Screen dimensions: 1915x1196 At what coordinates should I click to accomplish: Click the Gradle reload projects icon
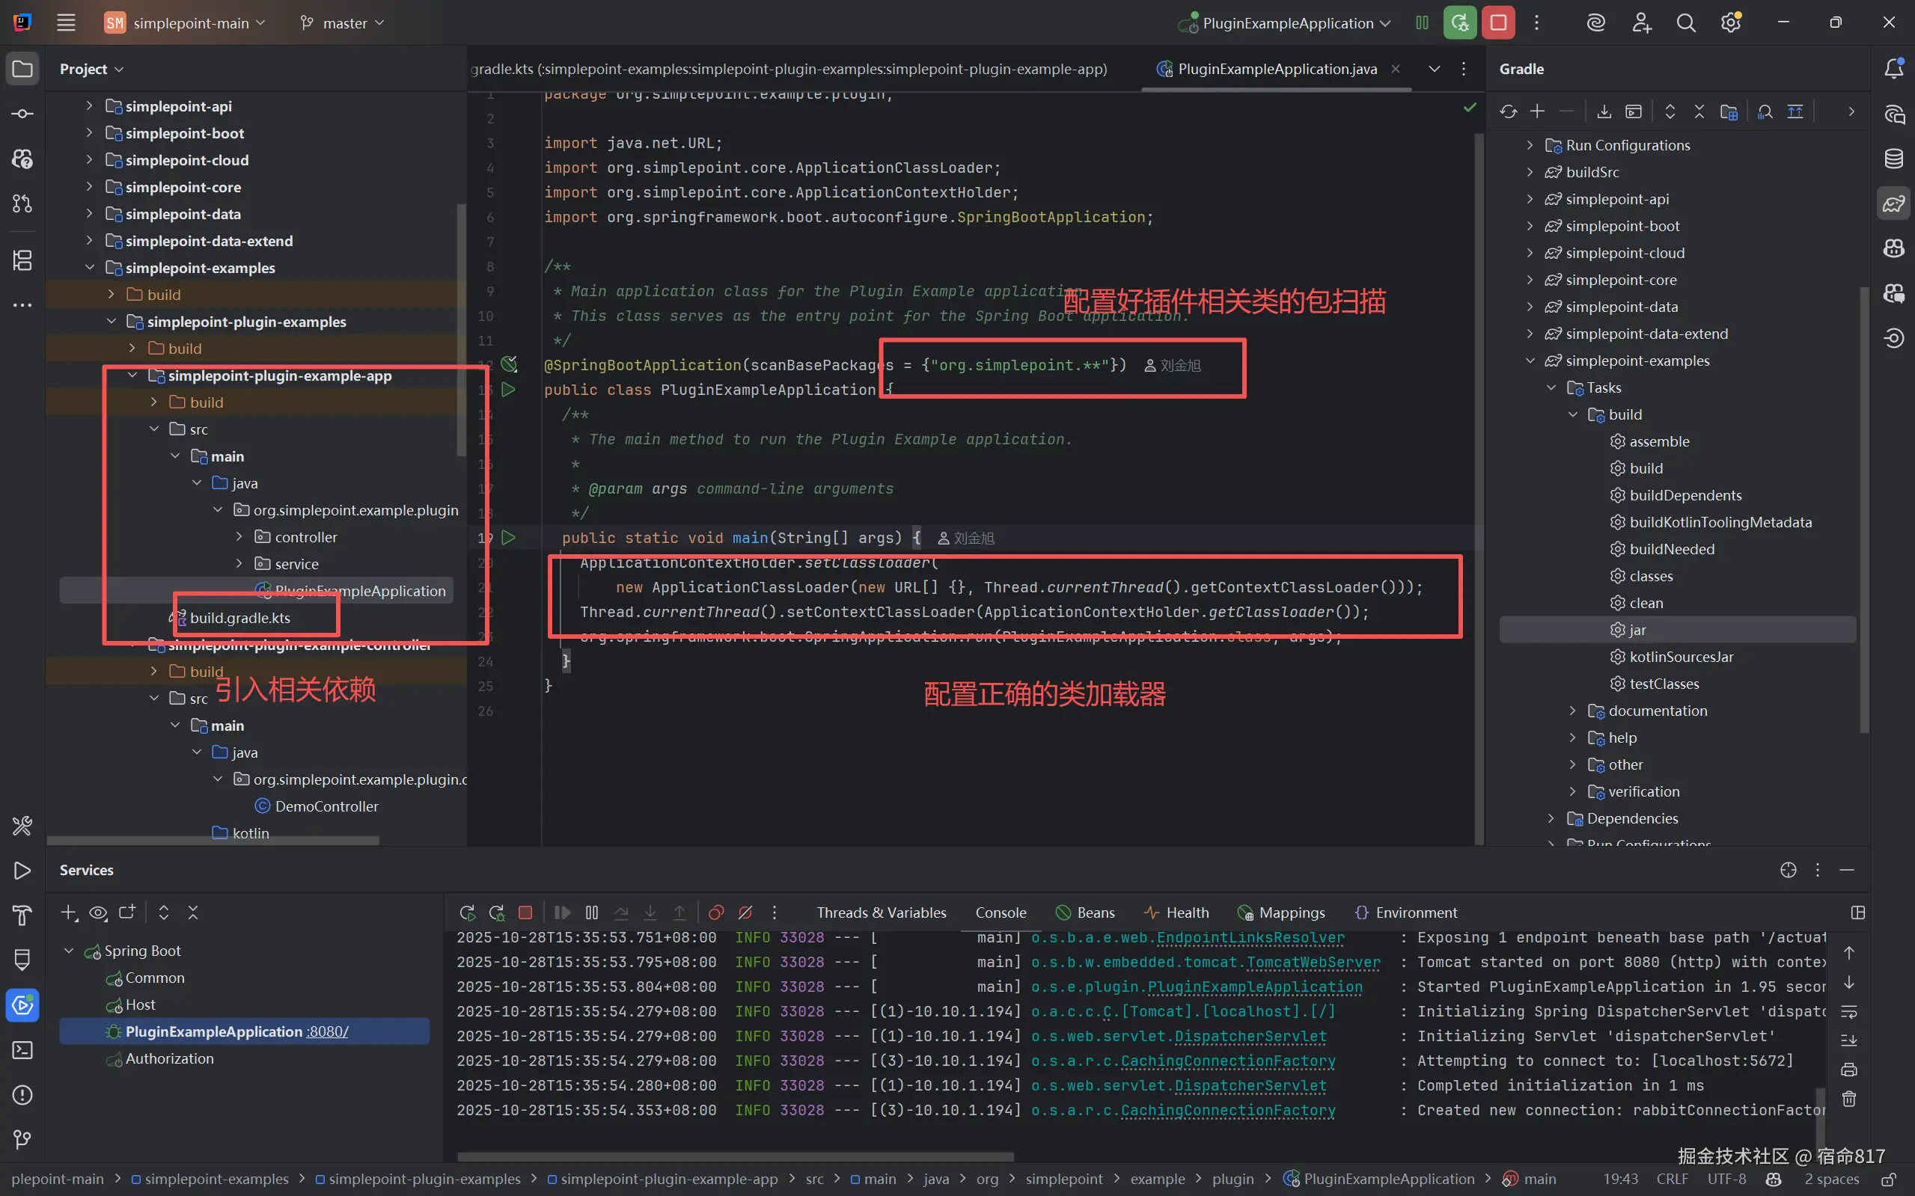(1508, 111)
